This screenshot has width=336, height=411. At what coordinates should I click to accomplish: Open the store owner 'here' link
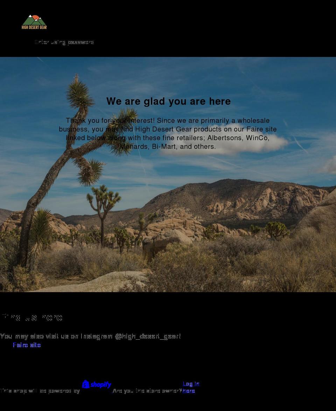click(189, 391)
